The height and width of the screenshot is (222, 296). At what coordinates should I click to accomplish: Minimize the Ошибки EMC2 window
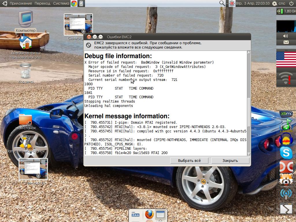pos(95,37)
